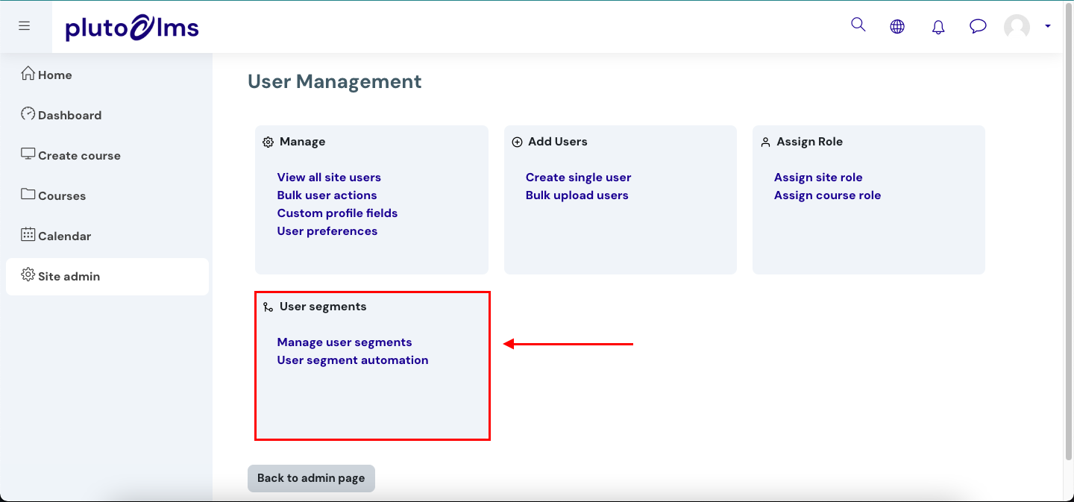This screenshot has height=502, width=1074.
Task: Click the User Management page heading
Action: click(x=335, y=81)
